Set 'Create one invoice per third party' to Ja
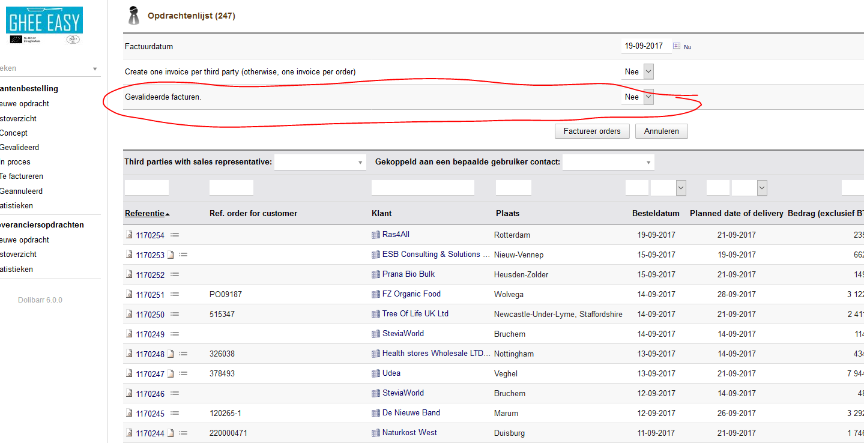 pyautogui.click(x=637, y=71)
